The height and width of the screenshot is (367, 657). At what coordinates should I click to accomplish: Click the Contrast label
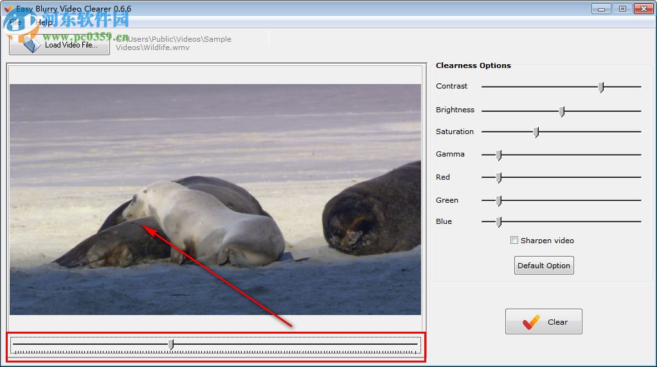click(x=451, y=86)
